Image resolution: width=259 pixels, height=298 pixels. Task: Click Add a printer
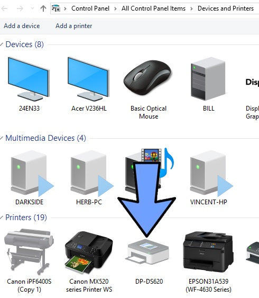click(74, 26)
